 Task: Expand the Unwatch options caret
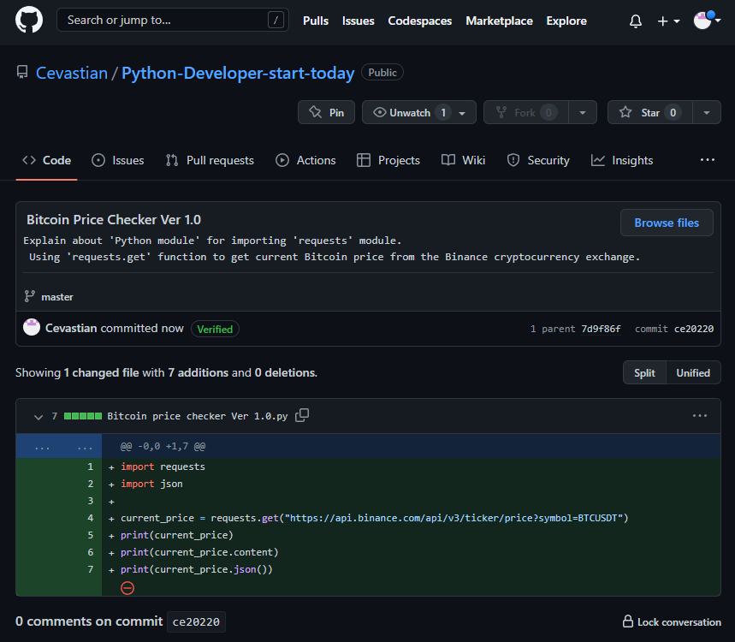click(x=462, y=113)
